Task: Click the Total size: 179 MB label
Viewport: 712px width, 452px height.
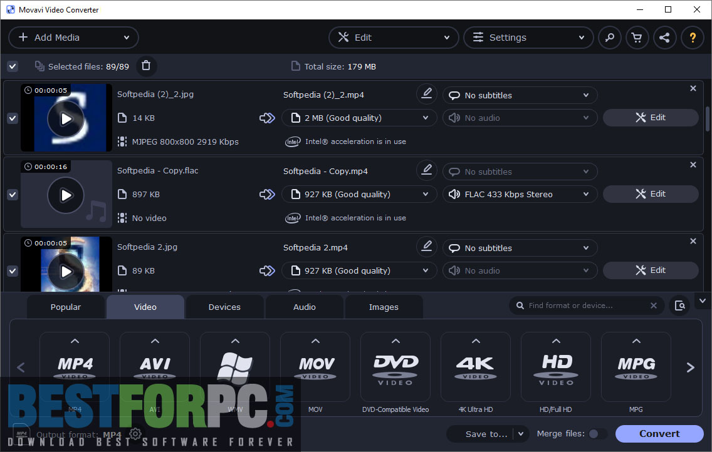Action: click(333, 66)
